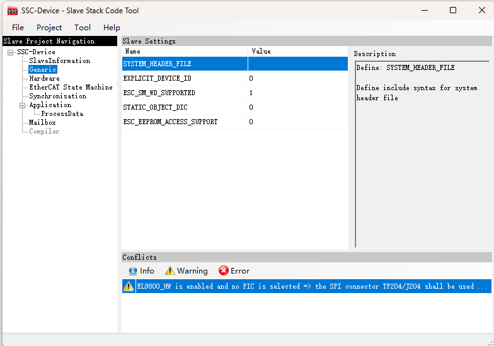Select Hardware in the navigation tree

coord(44,78)
